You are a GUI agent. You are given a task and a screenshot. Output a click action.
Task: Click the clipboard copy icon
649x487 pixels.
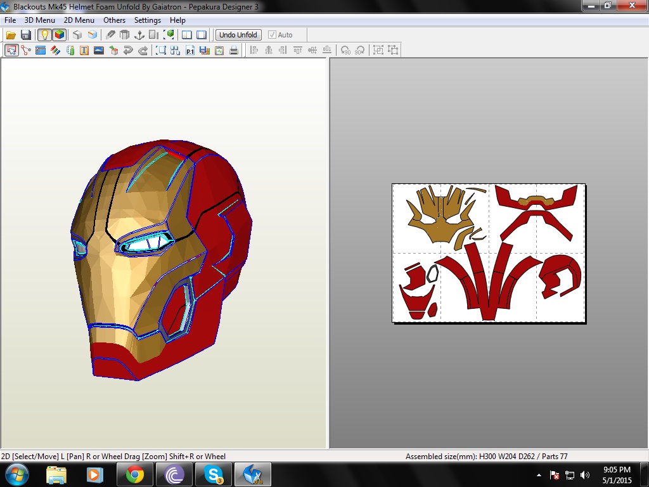(219, 51)
